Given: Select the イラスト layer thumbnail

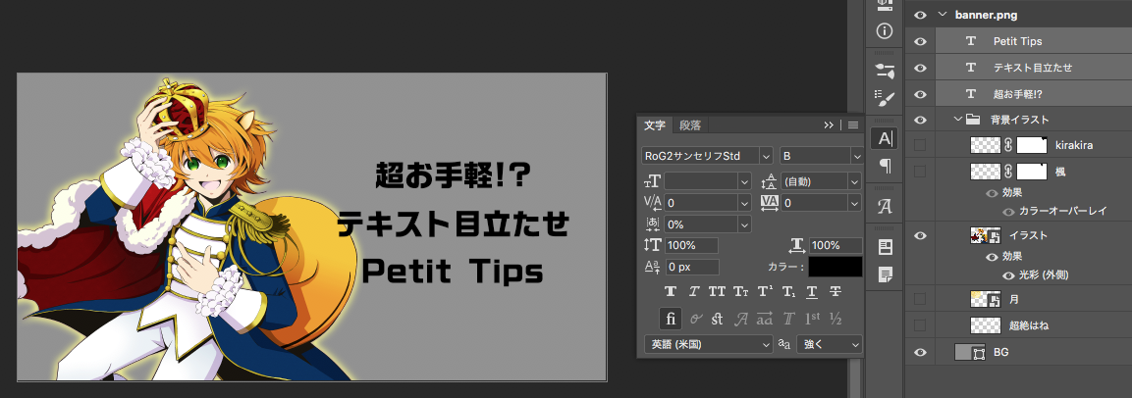Looking at the screenshot, I should (x=985, y=235).
